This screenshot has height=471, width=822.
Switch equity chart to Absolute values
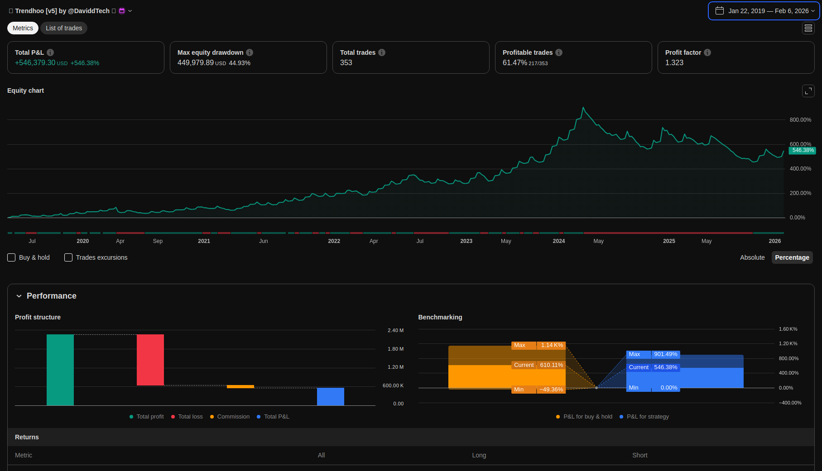[x=752, y=257]
